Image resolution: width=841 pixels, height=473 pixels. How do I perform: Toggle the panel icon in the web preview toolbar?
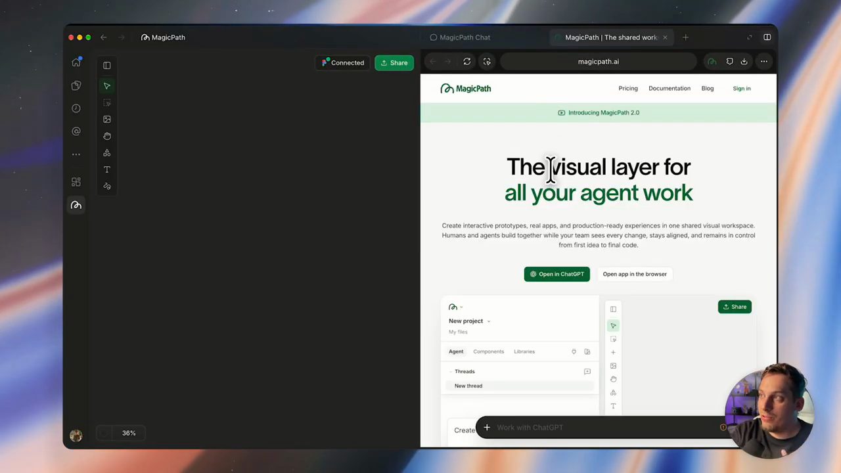click(x=613, y=309)
